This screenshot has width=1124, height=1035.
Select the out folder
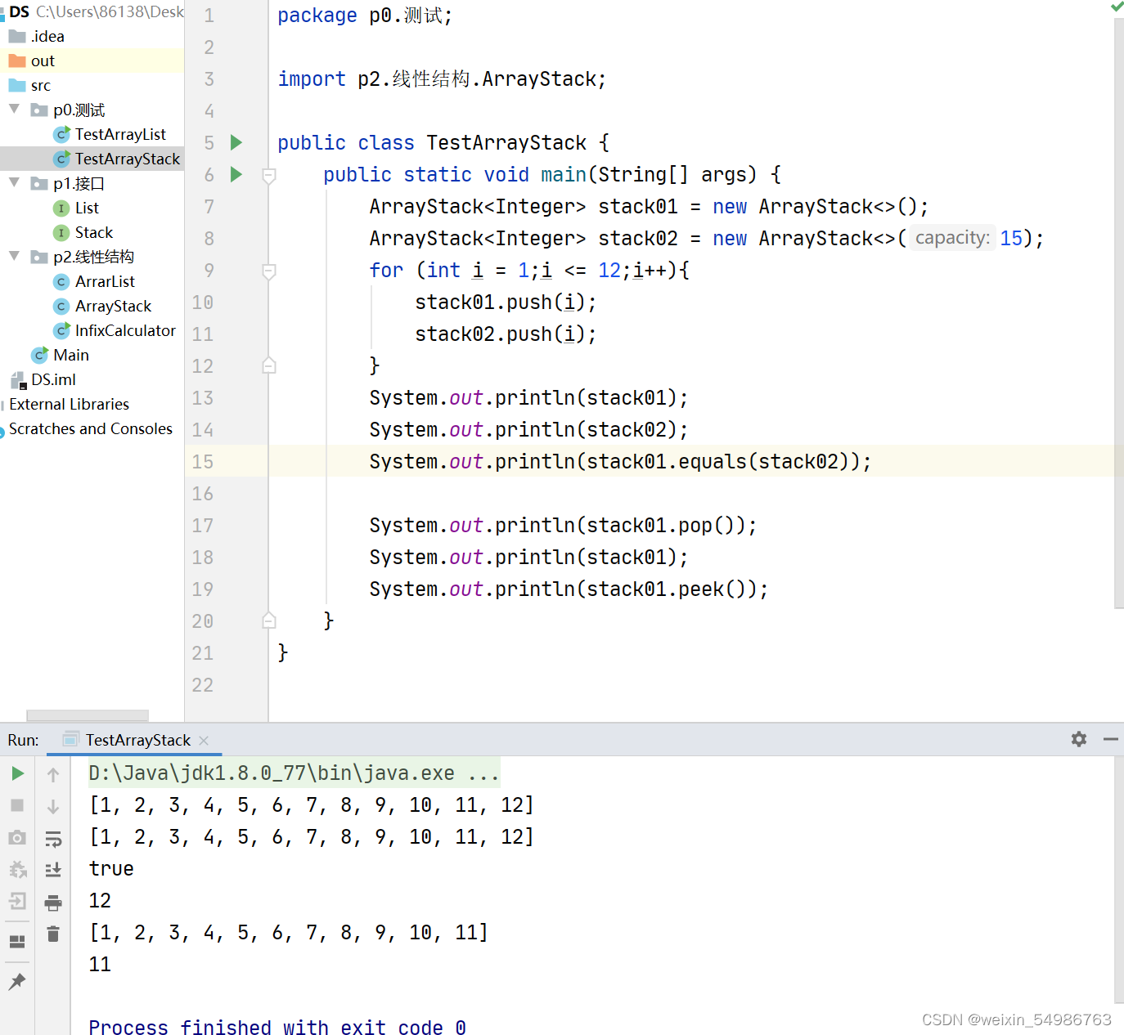[43, 60]
